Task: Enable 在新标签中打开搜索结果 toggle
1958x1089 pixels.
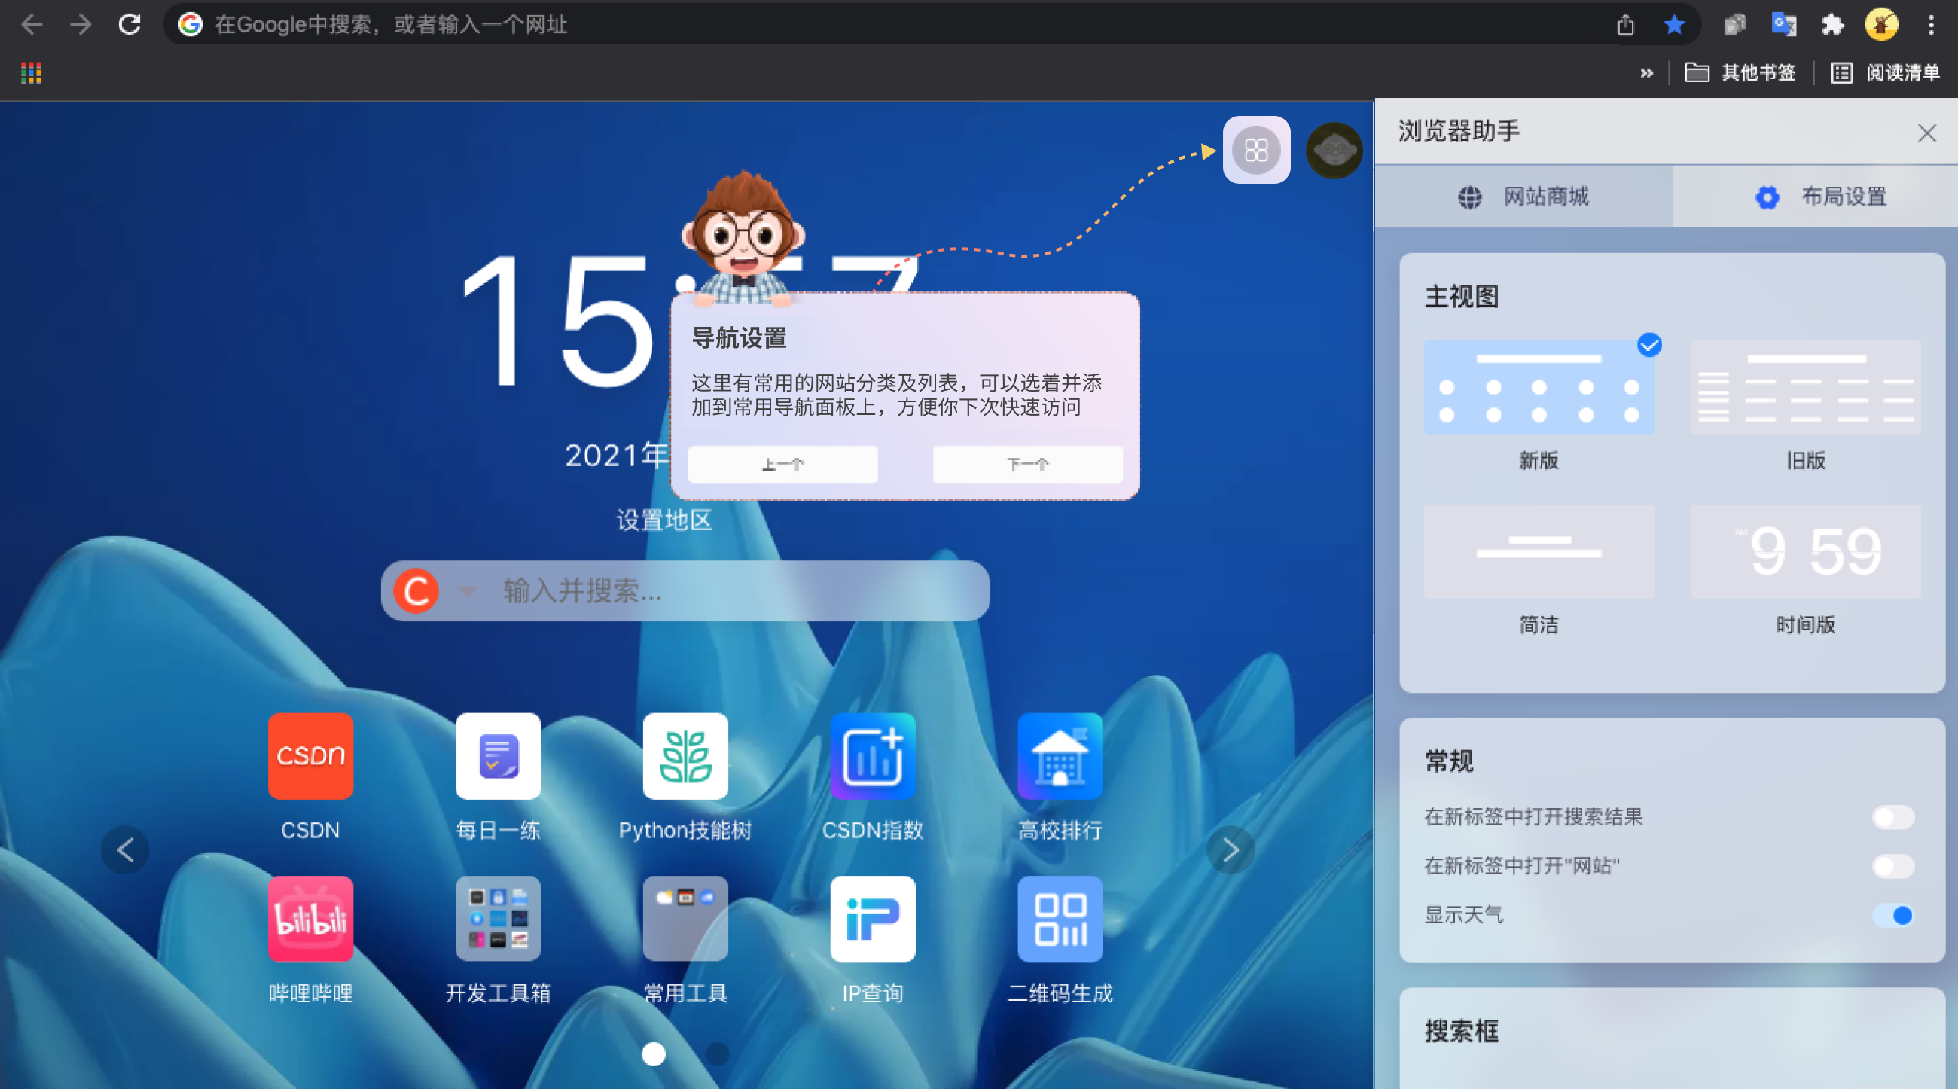Action: click(1892, 817)
